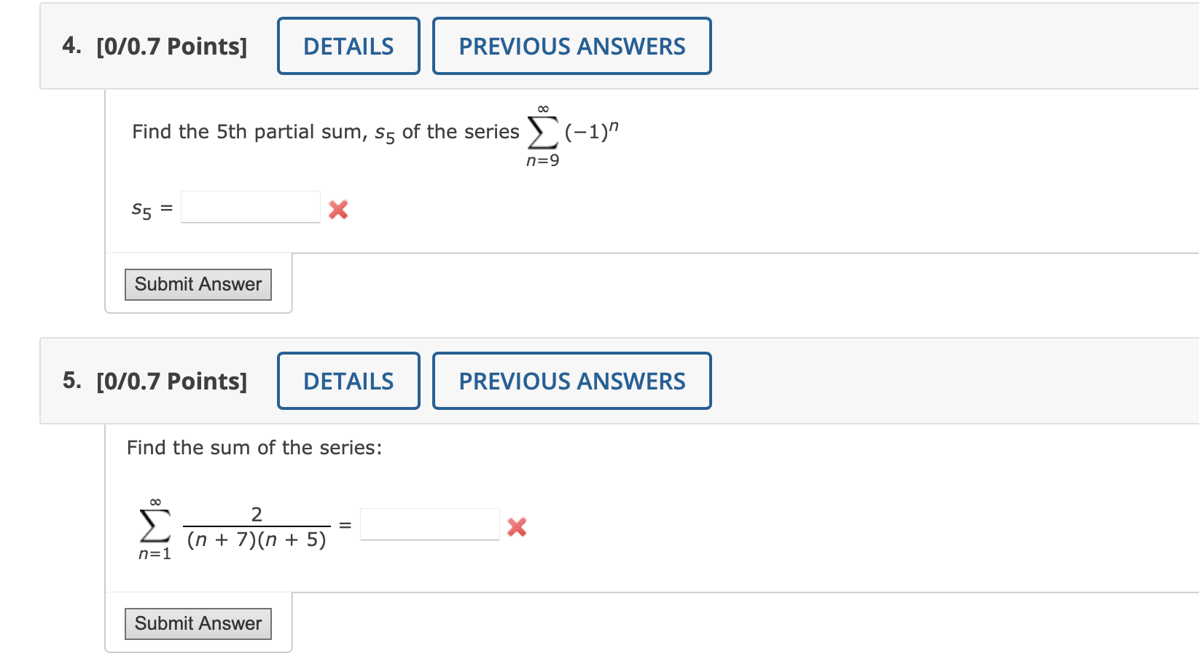This screenshot has width=1199, height=664.
Task: Click the red X icon next to question 5 answer
Action: [x=516, y=526]
